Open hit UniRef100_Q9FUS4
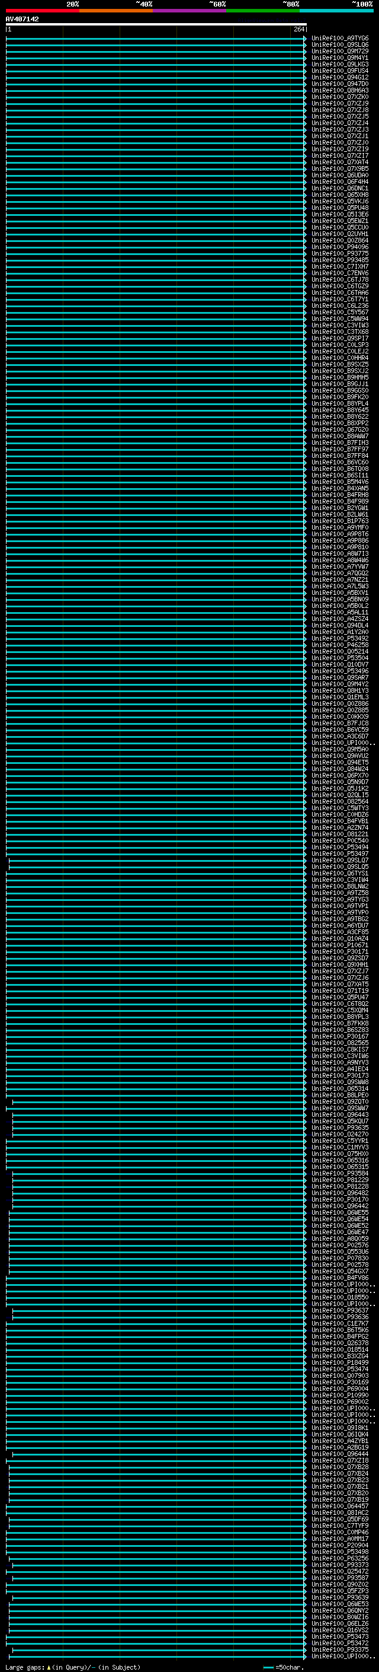Viewport: 379px width, 1672px height. click(340, 71)
